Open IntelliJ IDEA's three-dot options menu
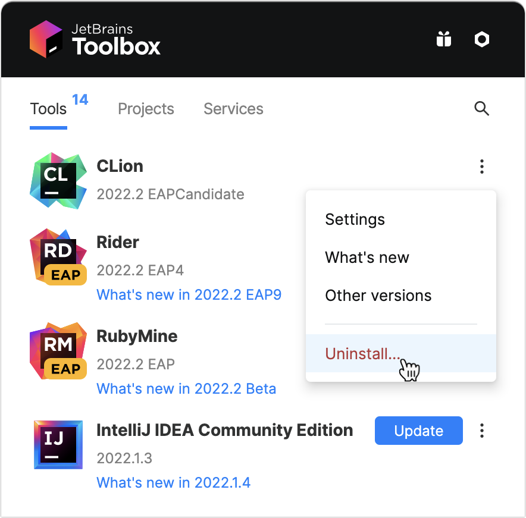 tap(482, 430)
